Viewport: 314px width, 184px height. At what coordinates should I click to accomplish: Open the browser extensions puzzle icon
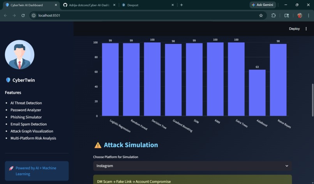[273, 16]
